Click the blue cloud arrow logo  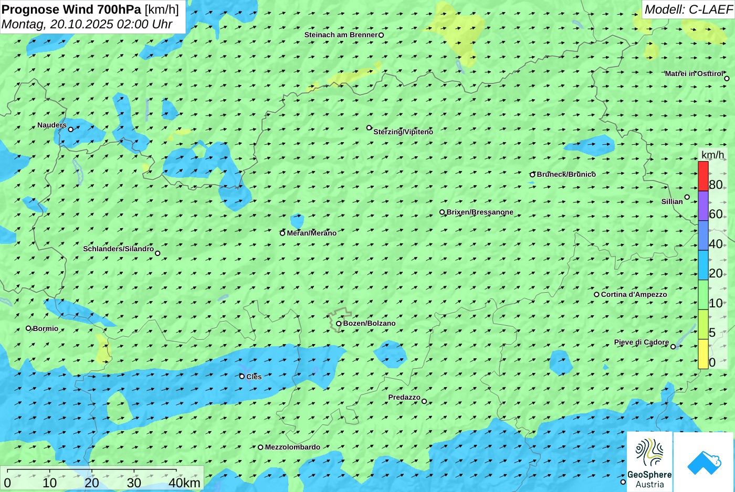703,462
